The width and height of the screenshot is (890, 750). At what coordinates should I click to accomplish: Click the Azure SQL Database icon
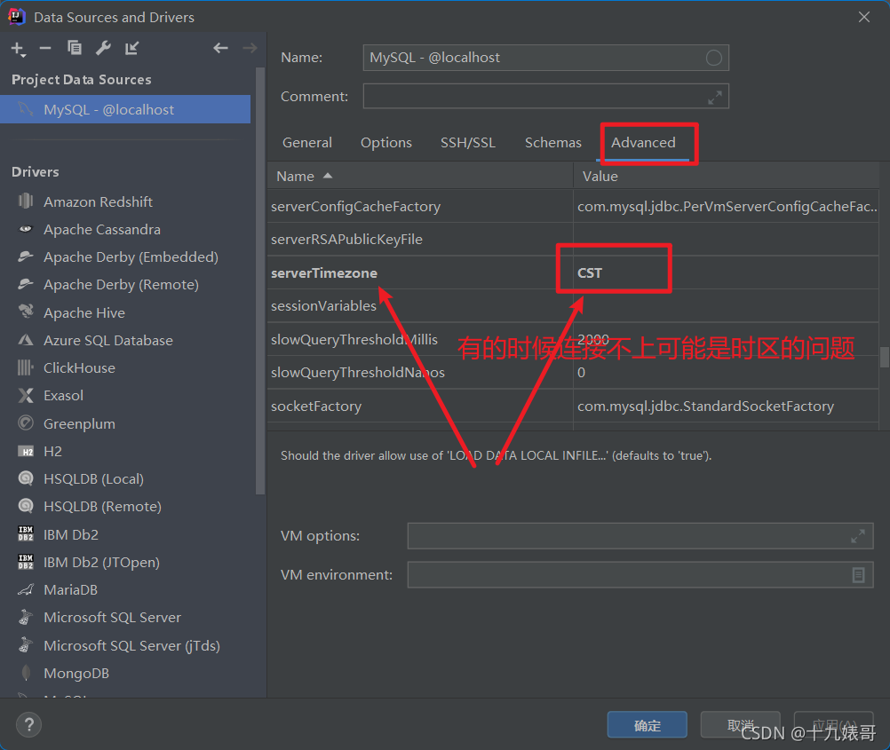click(26, 340)
